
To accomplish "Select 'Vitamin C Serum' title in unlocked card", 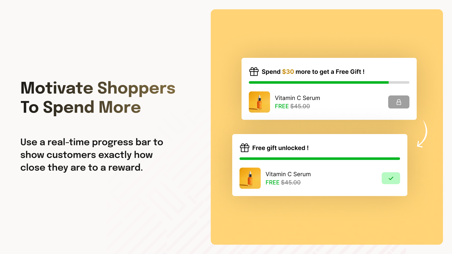I will point(288,174).
